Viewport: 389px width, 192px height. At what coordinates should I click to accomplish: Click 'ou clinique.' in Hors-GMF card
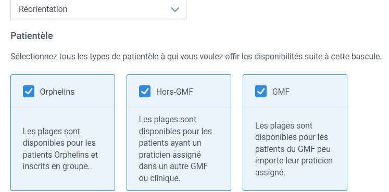pos(159,178)
